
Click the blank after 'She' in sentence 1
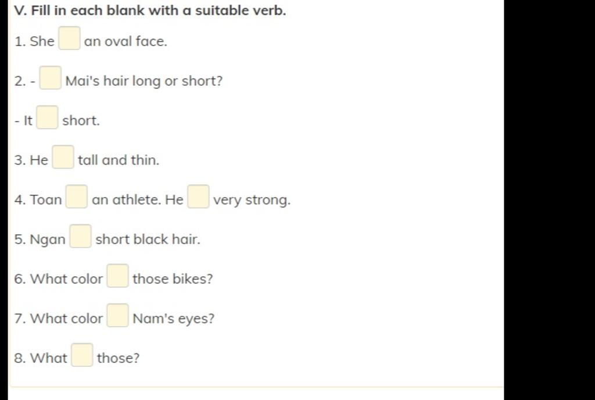[70, 38]
